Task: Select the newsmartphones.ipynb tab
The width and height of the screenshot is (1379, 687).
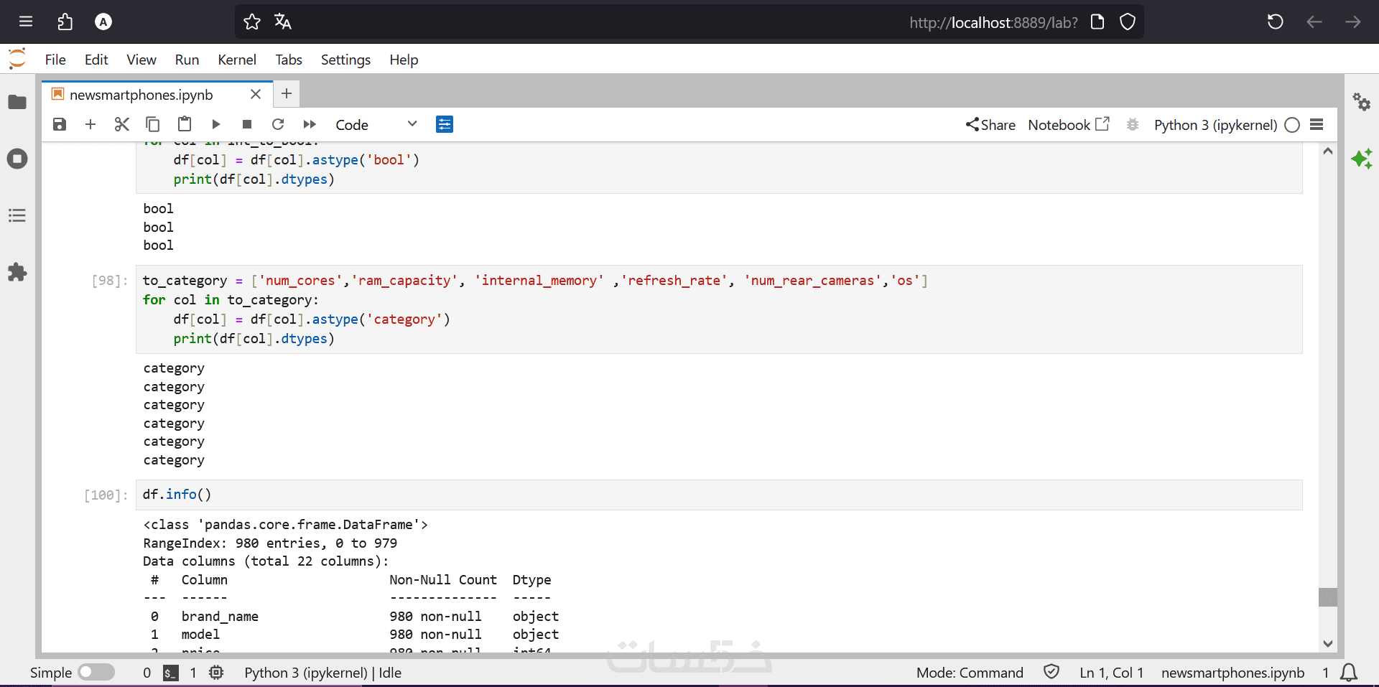Action: (x=141, y=95)
